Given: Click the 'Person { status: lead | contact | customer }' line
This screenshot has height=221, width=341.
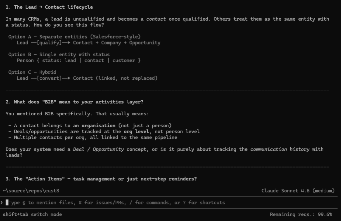Looking at the screenshot, I should click(x=79, y=60).
